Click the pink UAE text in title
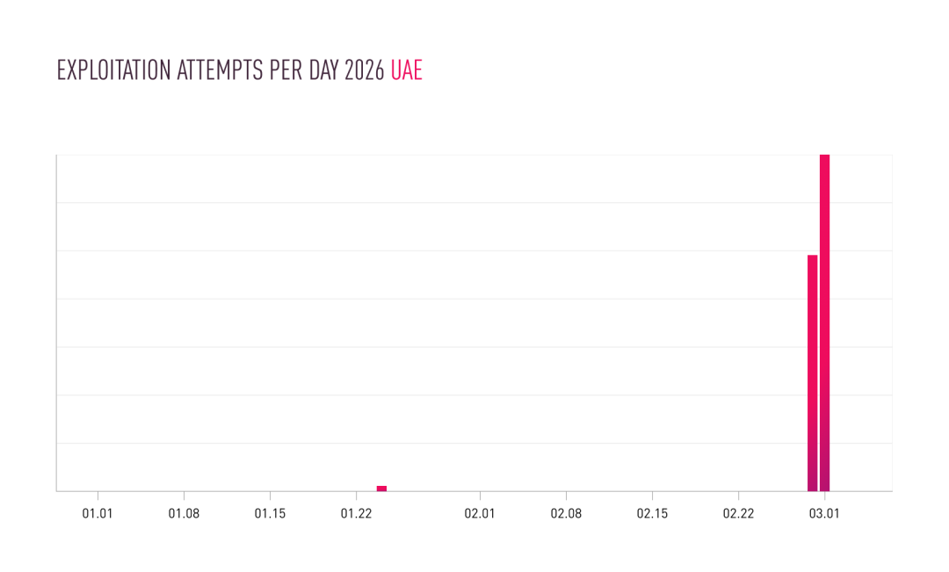This screenshot has height=572, width=949. tap(406, 71)
